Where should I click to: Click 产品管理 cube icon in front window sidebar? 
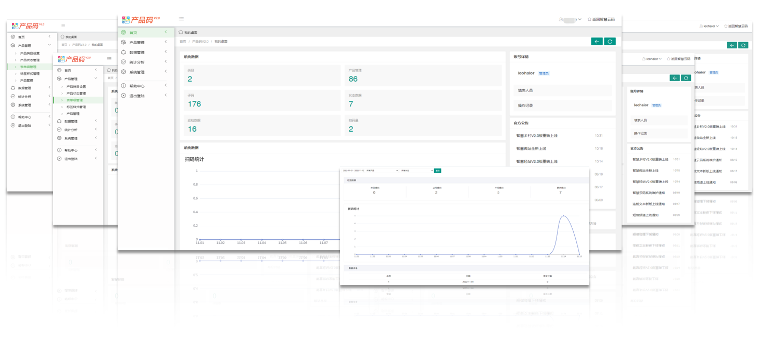(x=123, y=42)
